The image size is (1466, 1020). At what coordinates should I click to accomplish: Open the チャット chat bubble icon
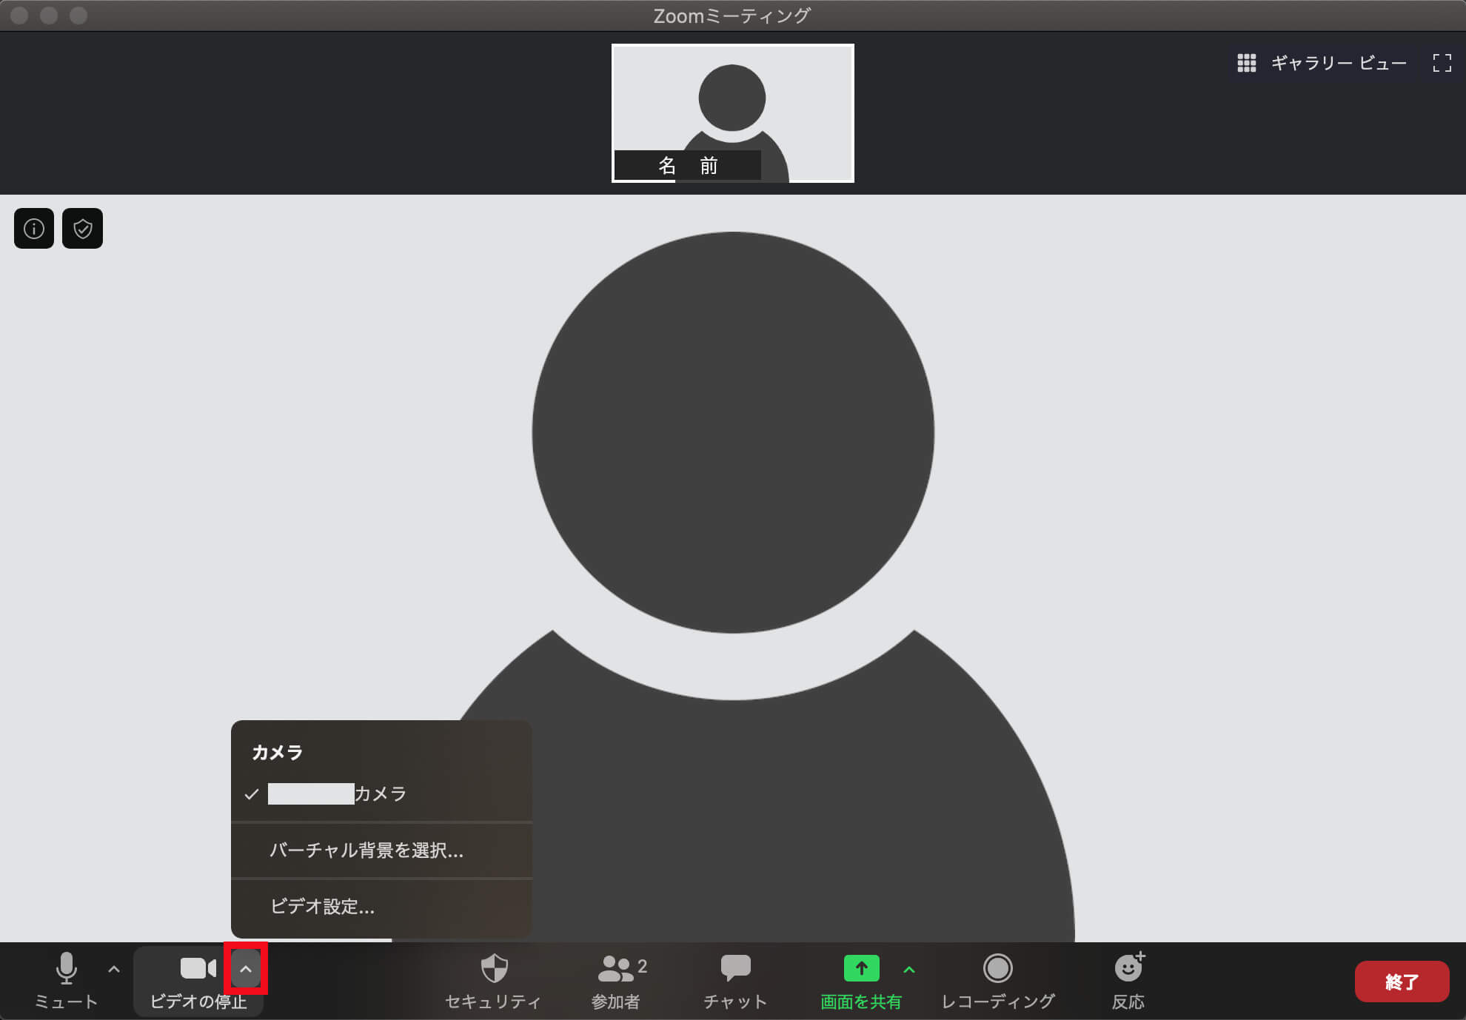coord(735,968)
